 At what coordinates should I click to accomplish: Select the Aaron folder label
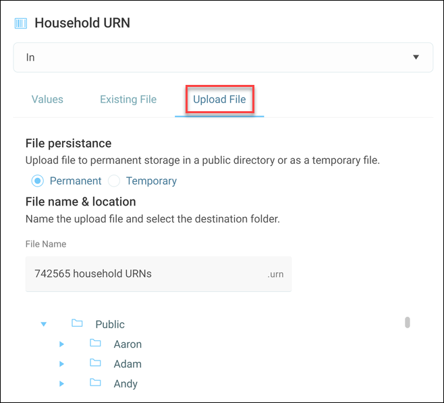[x=128, y=344]
